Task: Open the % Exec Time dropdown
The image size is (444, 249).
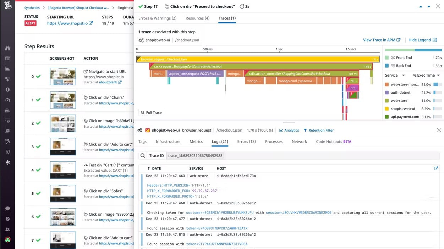Action: [426, 75]
